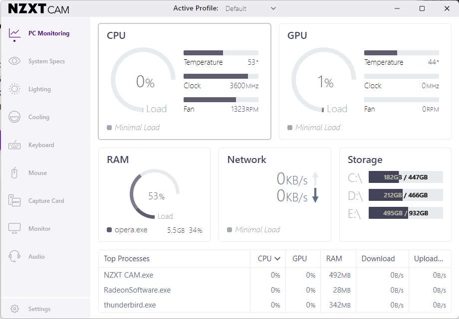Select the thunderbird.exe process row
Screen dimensions: 459x319
pyautogui.click(x=274, y=305)
